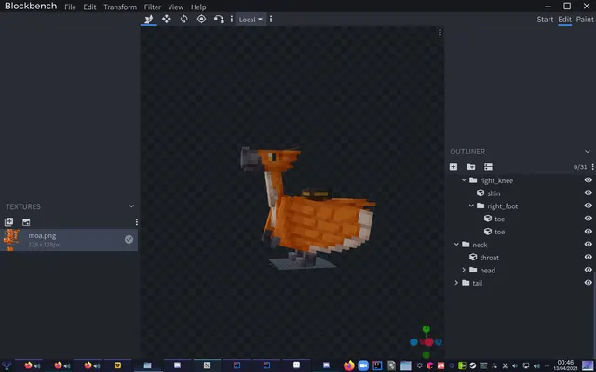This screenshot has height=372, width=596.
Task: Open the tool options menu left of Local
Action: point(232,19)
